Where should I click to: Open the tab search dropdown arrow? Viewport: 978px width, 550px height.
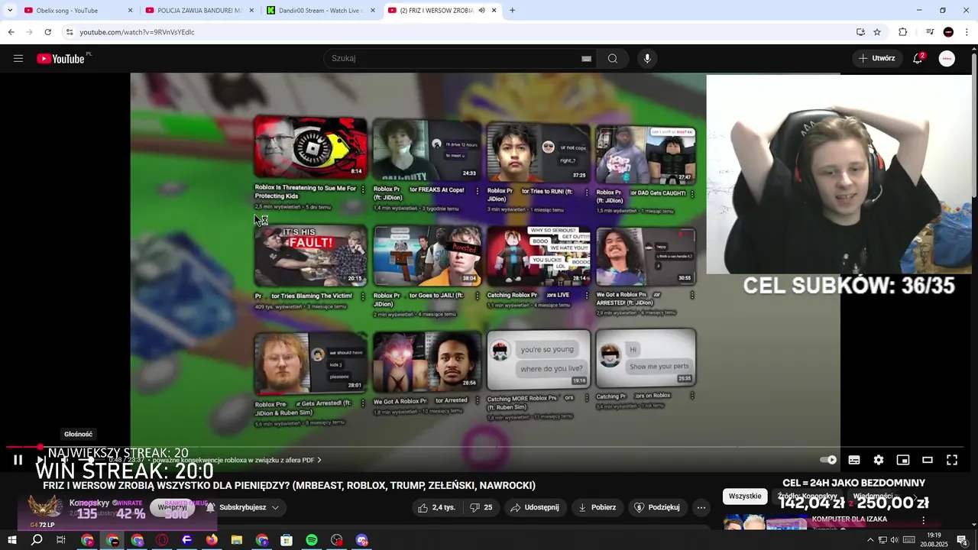click(x=10, y=11)
